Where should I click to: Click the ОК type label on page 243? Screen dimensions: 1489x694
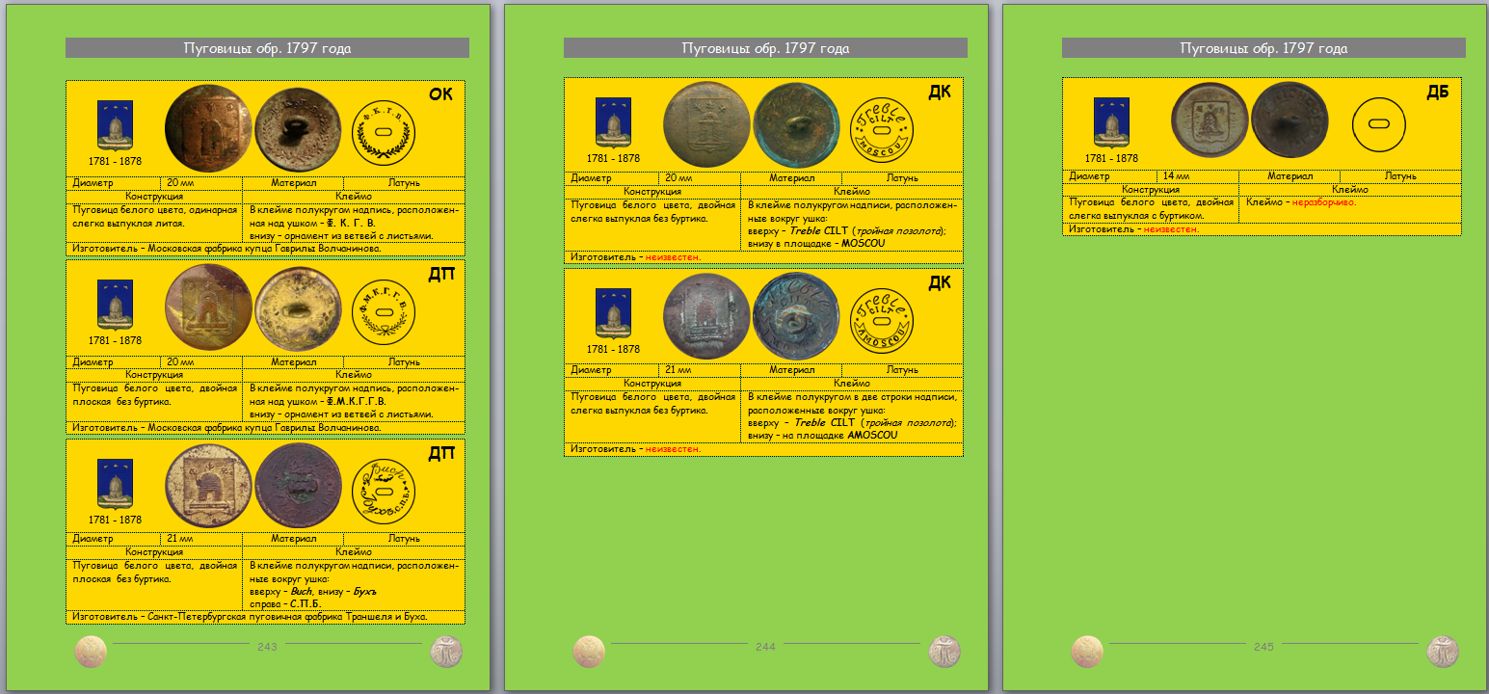click(x=440, y=94)
